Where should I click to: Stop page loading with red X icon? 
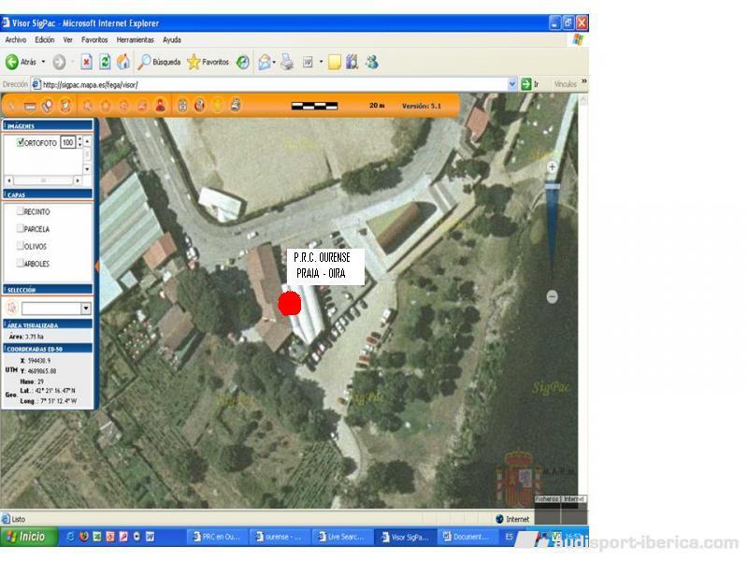coord(86,62)
